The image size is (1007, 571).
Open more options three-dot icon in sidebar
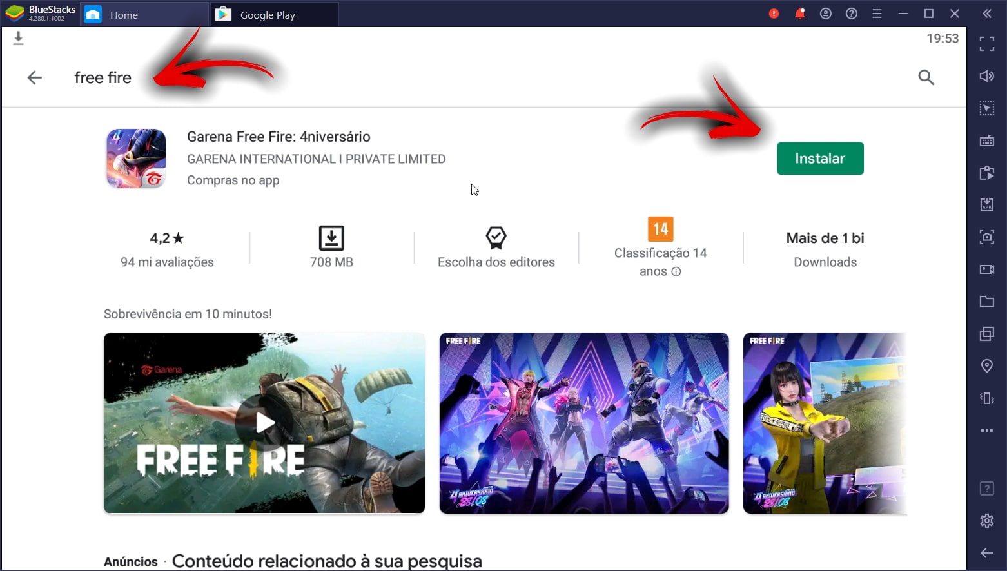987,431
